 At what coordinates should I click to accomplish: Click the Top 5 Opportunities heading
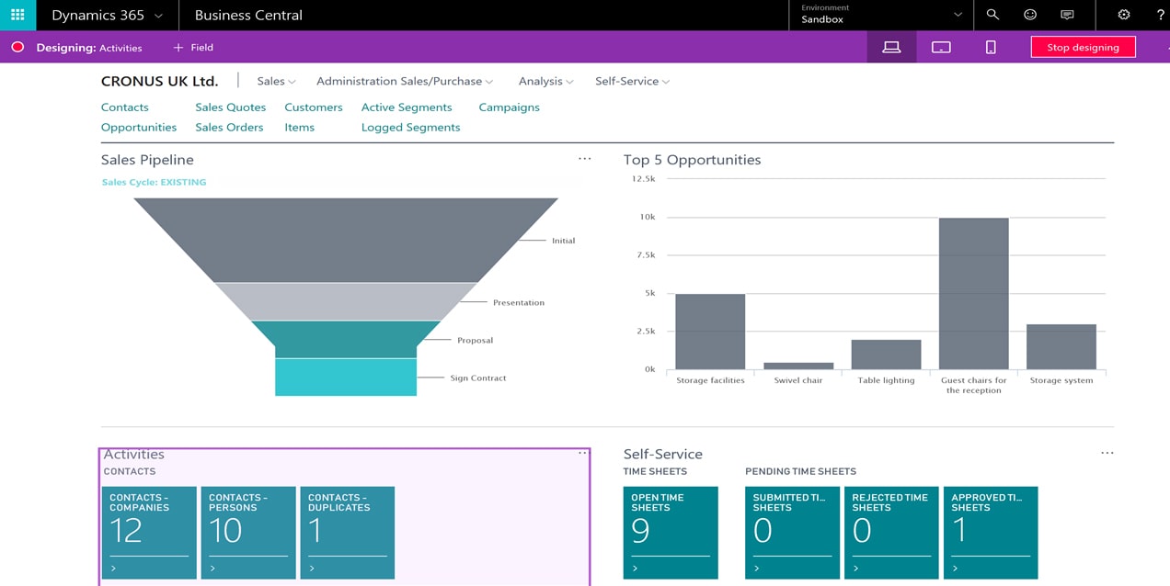pos(692,160)
